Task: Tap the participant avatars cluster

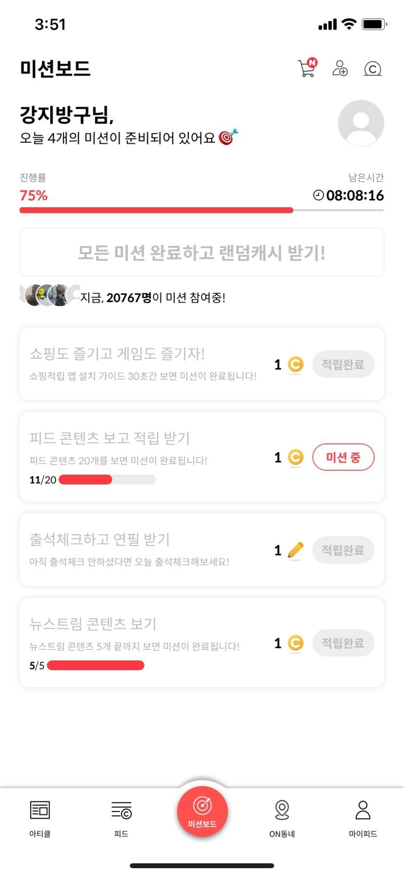Action: point(49,295)
